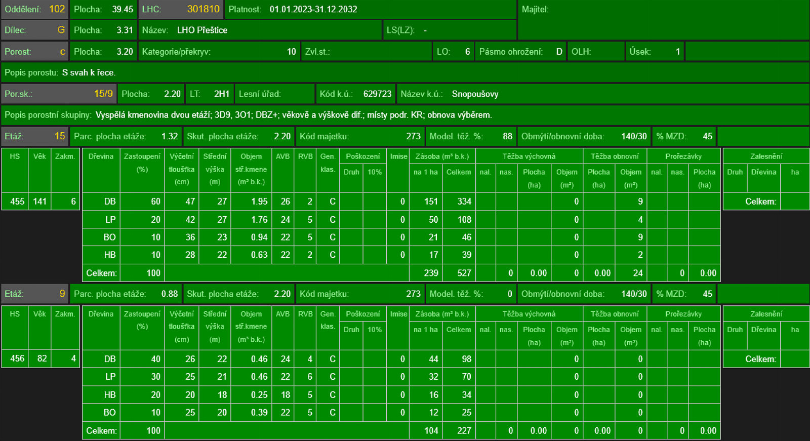810x441 pixels.
Task: Click objem 0.39 in Etáž 9
Action: (259, 413)
